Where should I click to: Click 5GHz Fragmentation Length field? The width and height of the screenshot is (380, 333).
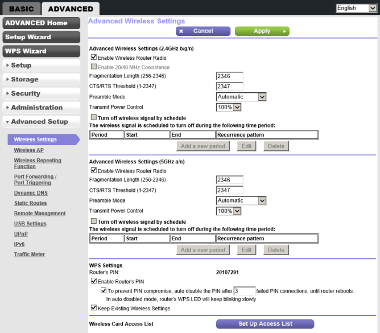pos(229,180)
